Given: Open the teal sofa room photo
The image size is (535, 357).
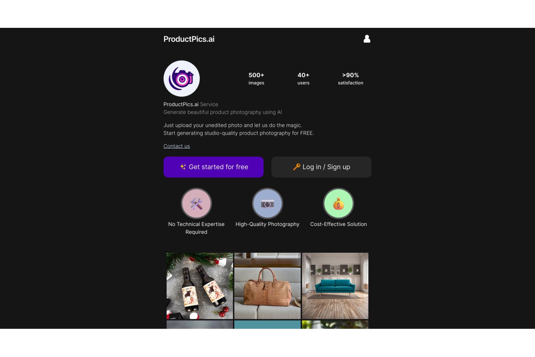Looking at the screenshot, I should click(335, 286).
